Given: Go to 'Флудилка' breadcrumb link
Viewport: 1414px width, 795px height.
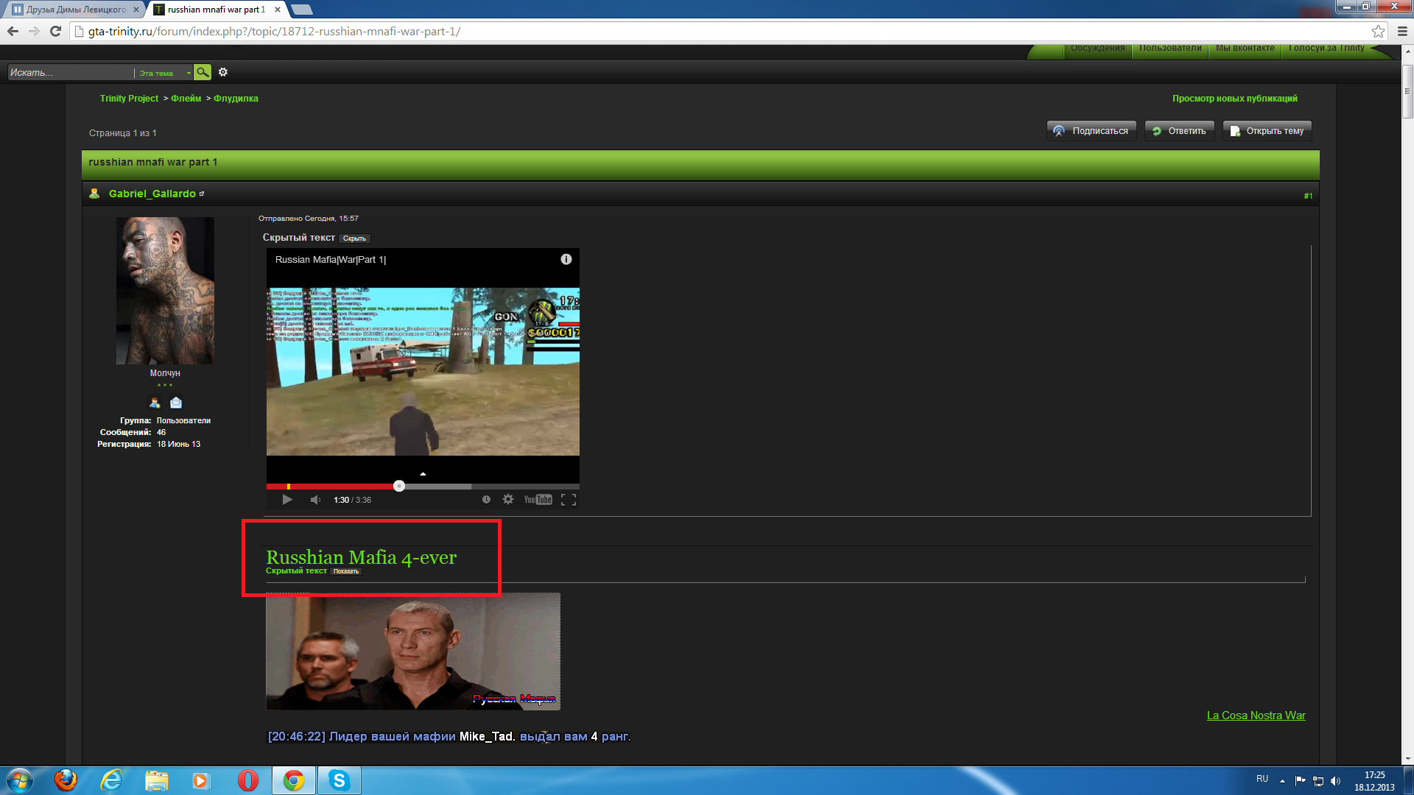Looking at the screenshot, I should point(236,99).
